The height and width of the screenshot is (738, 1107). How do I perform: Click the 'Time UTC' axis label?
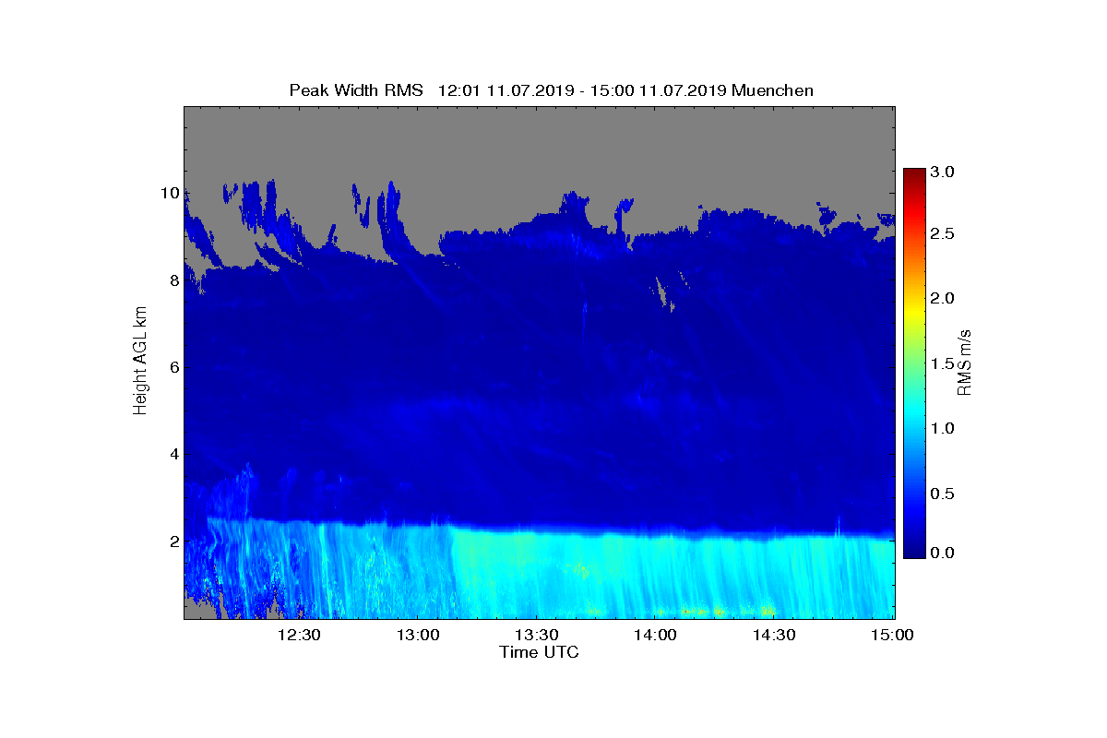pos(540,652)
